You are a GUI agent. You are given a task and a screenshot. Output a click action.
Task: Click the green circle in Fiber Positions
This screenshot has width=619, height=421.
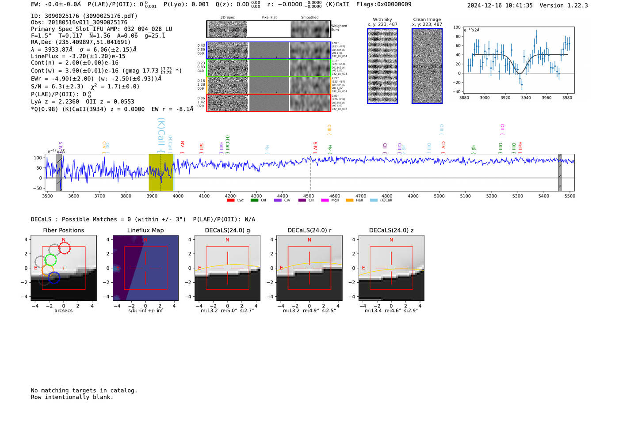(50, 260)
